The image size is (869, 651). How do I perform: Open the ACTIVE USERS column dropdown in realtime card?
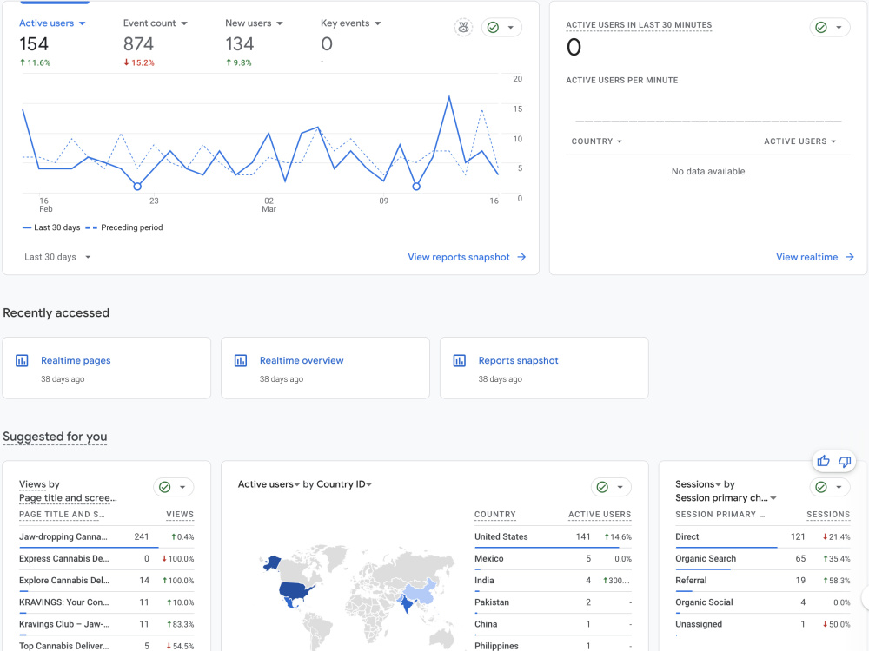(799, 141)
